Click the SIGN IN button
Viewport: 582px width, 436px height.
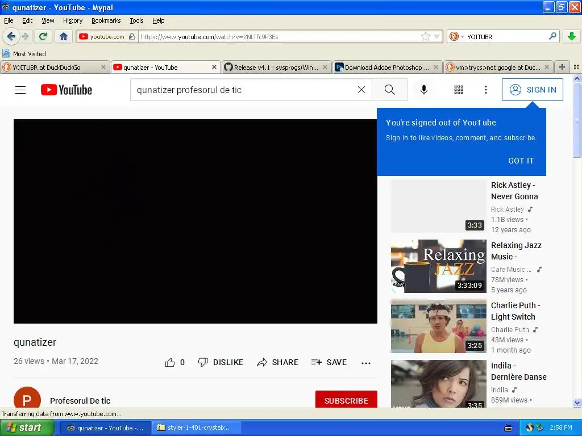(532, 90)
